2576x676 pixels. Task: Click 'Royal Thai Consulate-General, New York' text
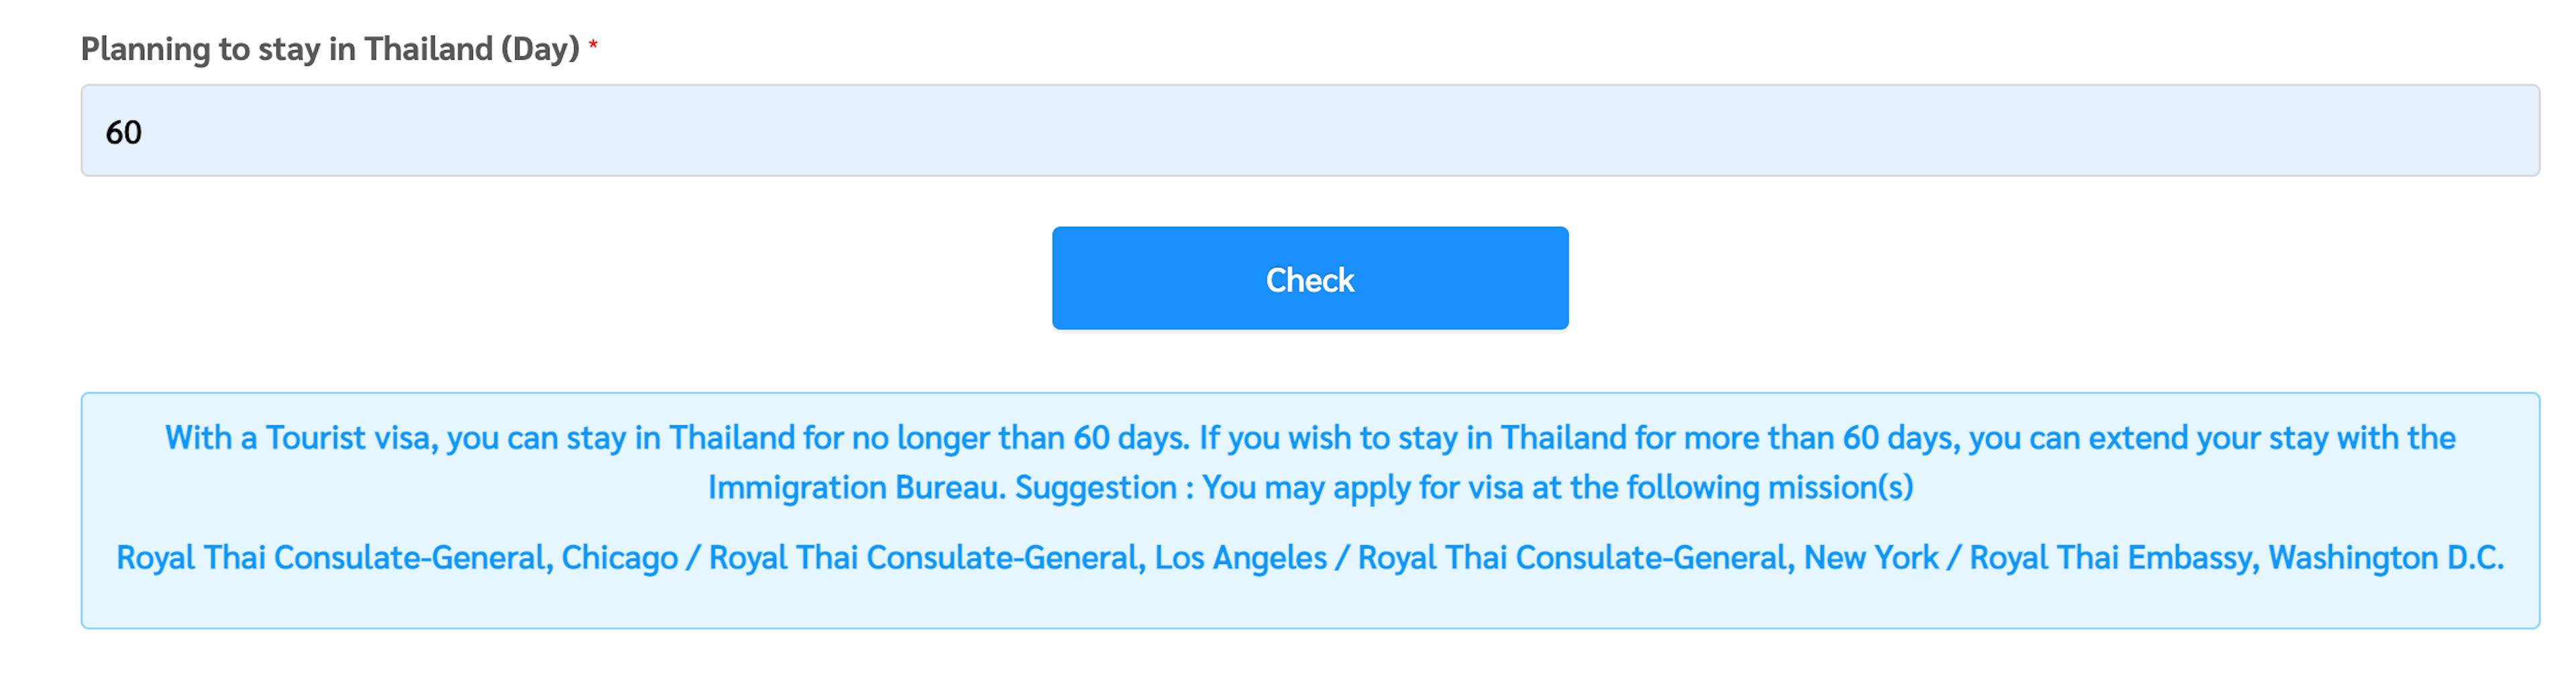(1647, 557)
